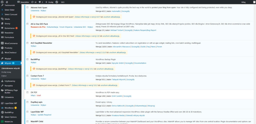The height and width of the screenshot is (124, 256).
Task: Click the BackWPup sidebar icon
Action: (2, 113)
